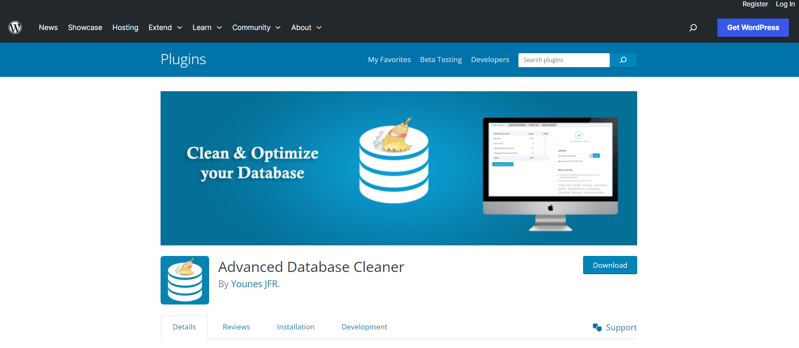Open the Support link text
Image resolution: width=799 pixels, height=348 pixels.
click(x=621, y=328)
